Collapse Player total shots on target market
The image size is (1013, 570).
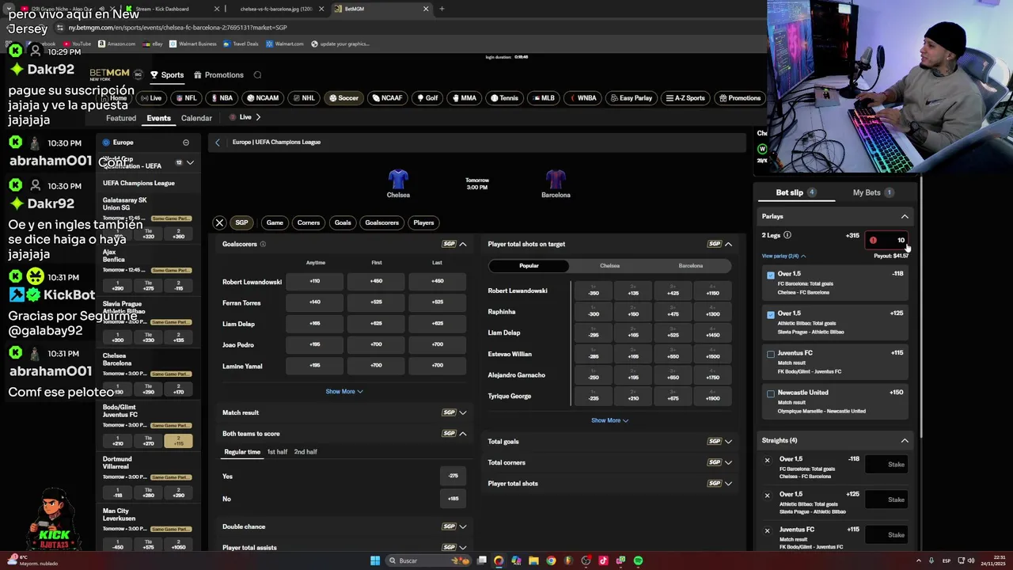[x=728, y=244]
